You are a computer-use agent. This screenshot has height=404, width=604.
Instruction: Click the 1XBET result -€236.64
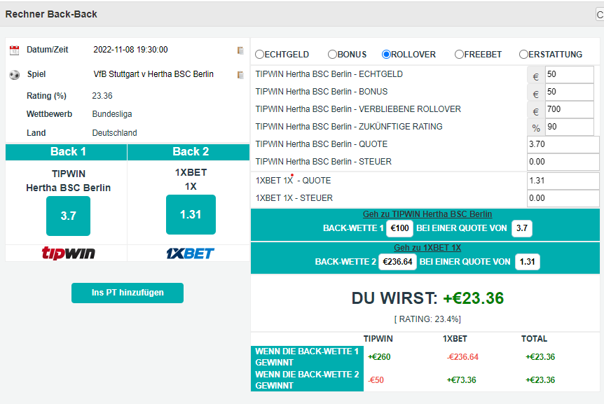tap(462, 357)
